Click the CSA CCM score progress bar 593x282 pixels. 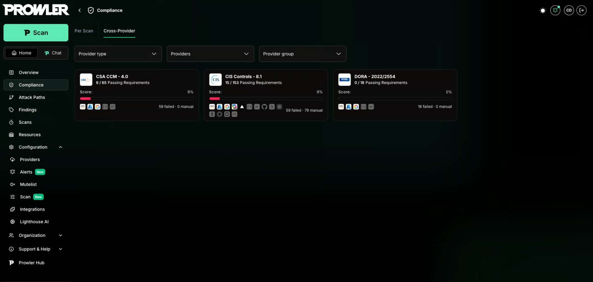pos(137,98)
